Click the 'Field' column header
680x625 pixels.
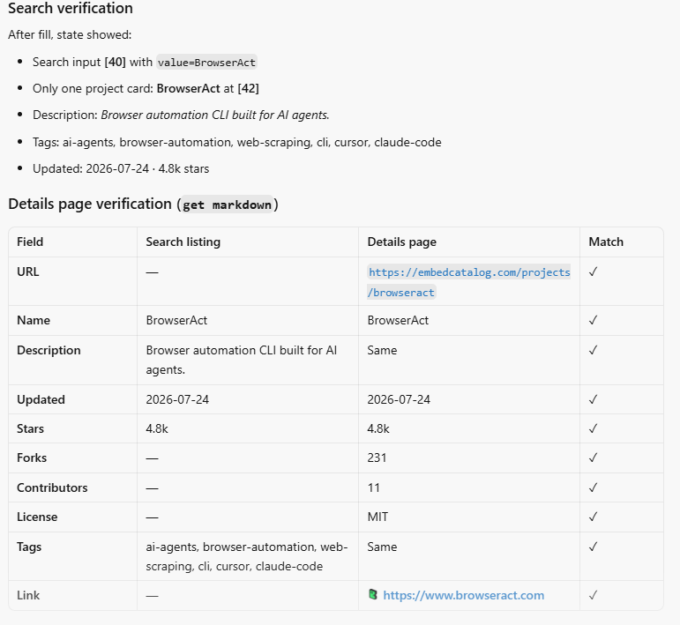point(30,242)
